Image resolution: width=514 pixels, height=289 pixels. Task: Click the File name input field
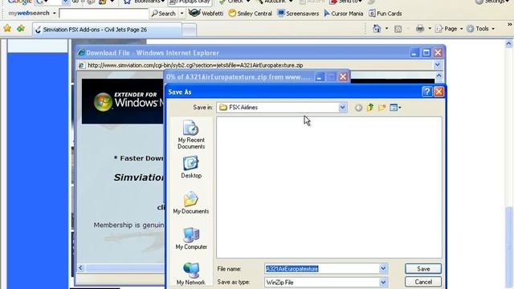click(322, 269)
